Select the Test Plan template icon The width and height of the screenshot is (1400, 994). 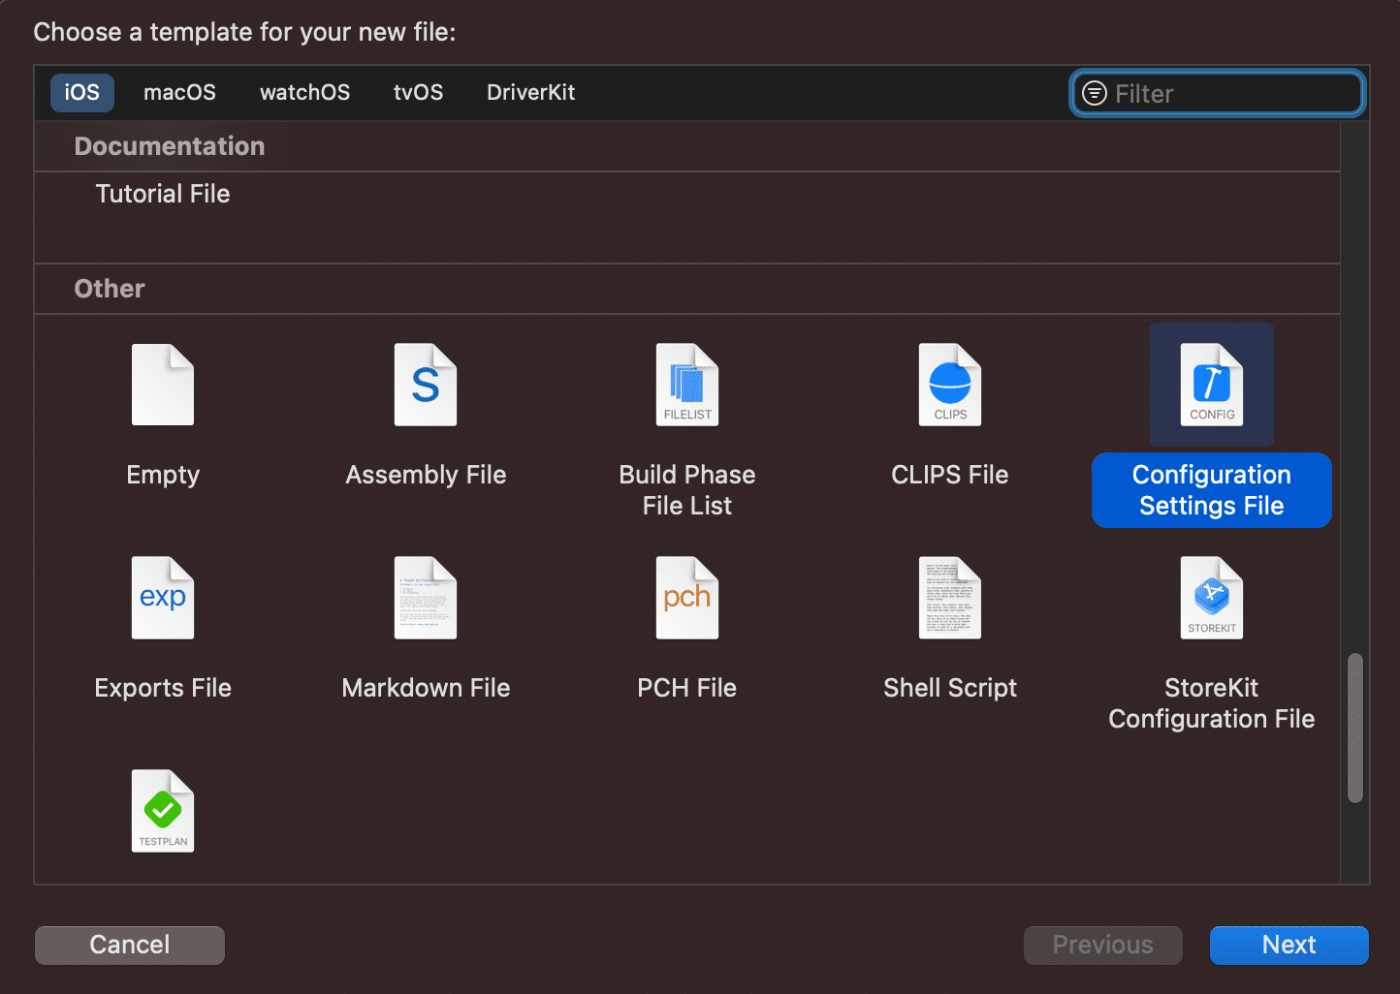click(x=163, y=812)
